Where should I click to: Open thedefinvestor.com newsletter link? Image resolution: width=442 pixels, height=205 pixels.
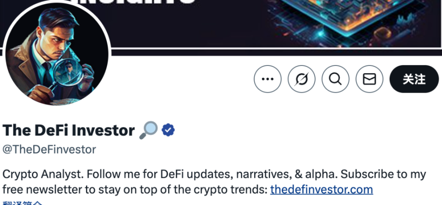[x=321, y=190]
